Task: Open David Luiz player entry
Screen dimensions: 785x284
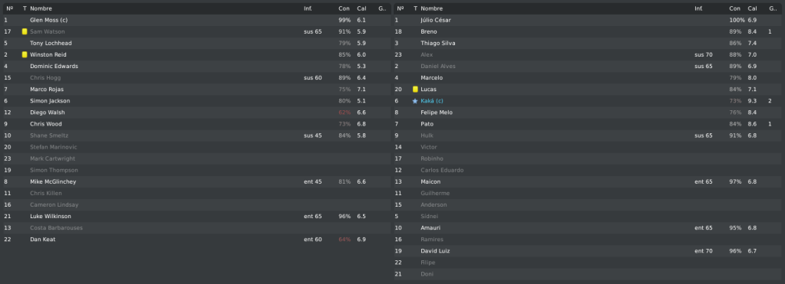Action: pyautogui.click(x=435, y=251)
